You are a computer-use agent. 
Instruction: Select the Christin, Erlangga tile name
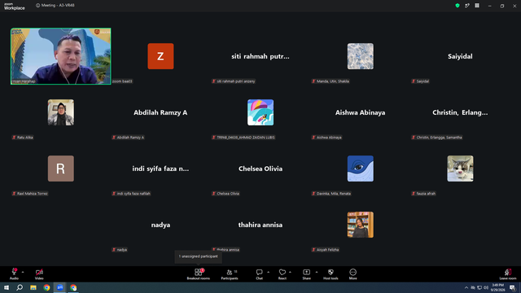coord(460,112)
